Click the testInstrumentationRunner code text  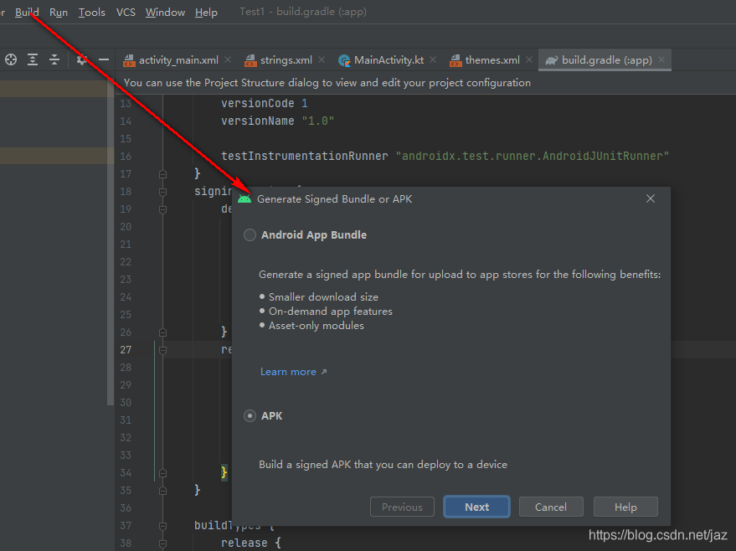305,156
